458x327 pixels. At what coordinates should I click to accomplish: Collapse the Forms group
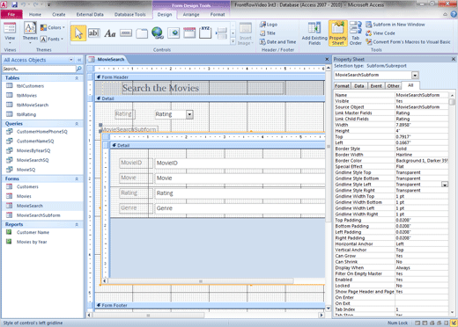pyautogui.click(x=77, y=179)
